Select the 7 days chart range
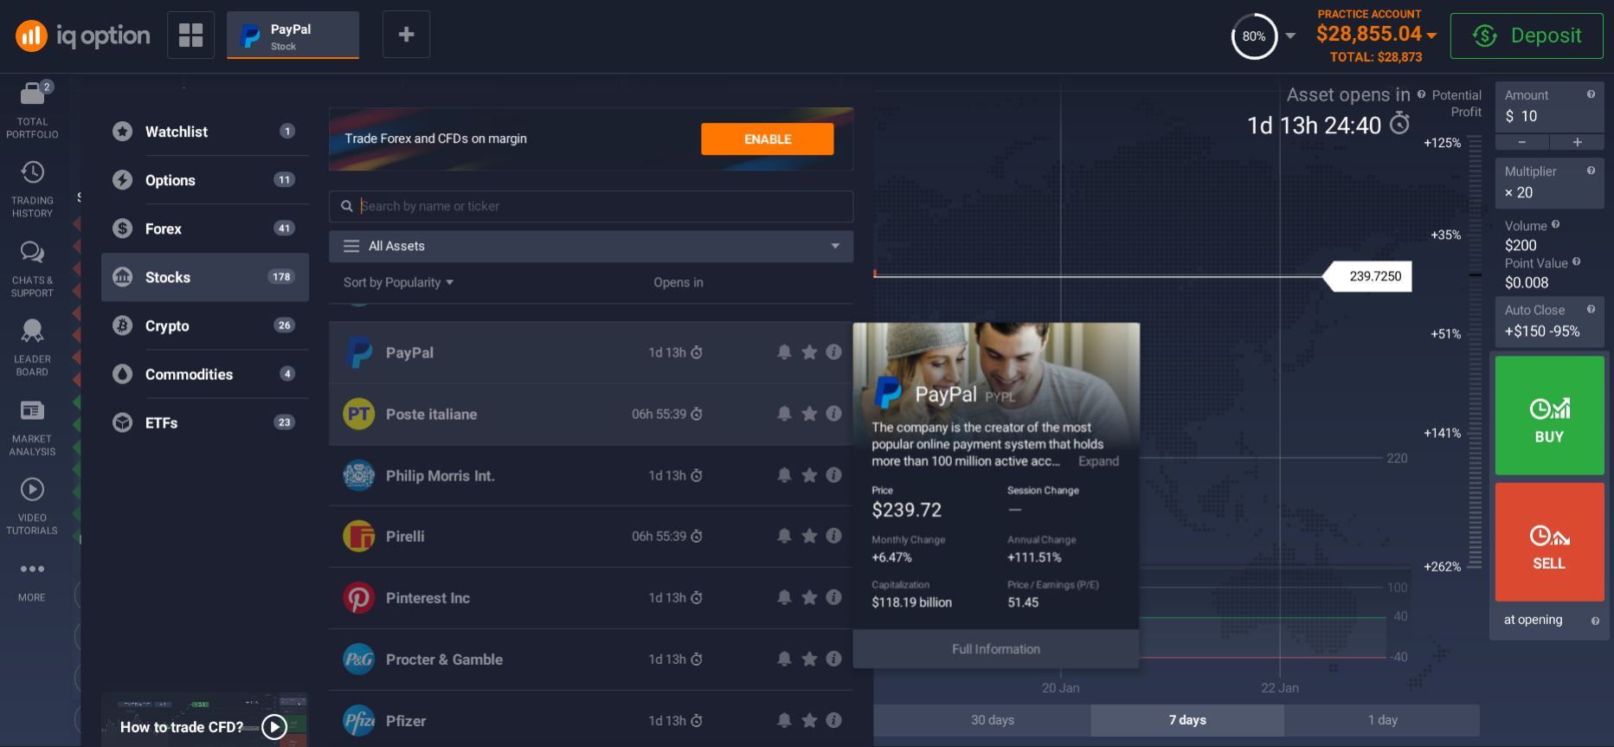Screen dimensions: 1614x747 1187,720
